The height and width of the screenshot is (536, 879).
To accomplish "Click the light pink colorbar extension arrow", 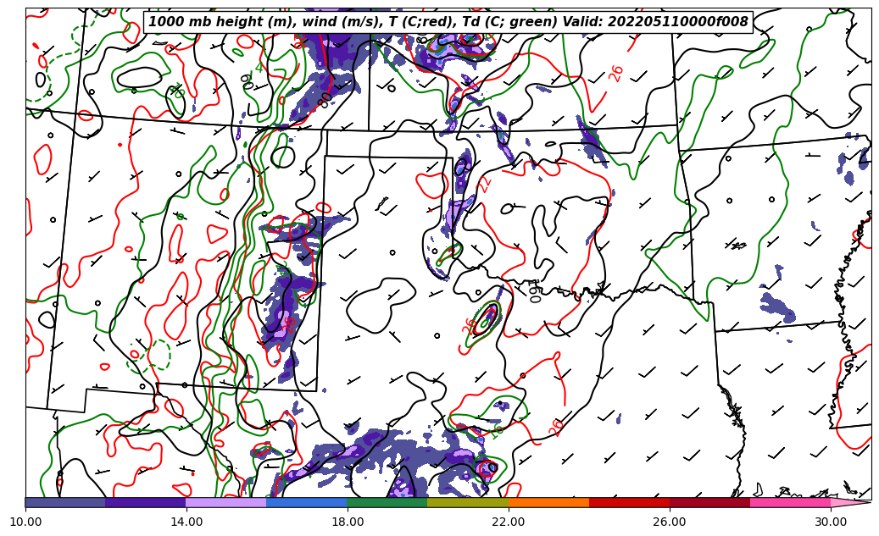I will [x=850, y=502].
